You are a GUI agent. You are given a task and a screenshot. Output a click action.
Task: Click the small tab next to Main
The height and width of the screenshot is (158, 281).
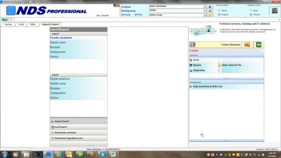tap(11, 20)
